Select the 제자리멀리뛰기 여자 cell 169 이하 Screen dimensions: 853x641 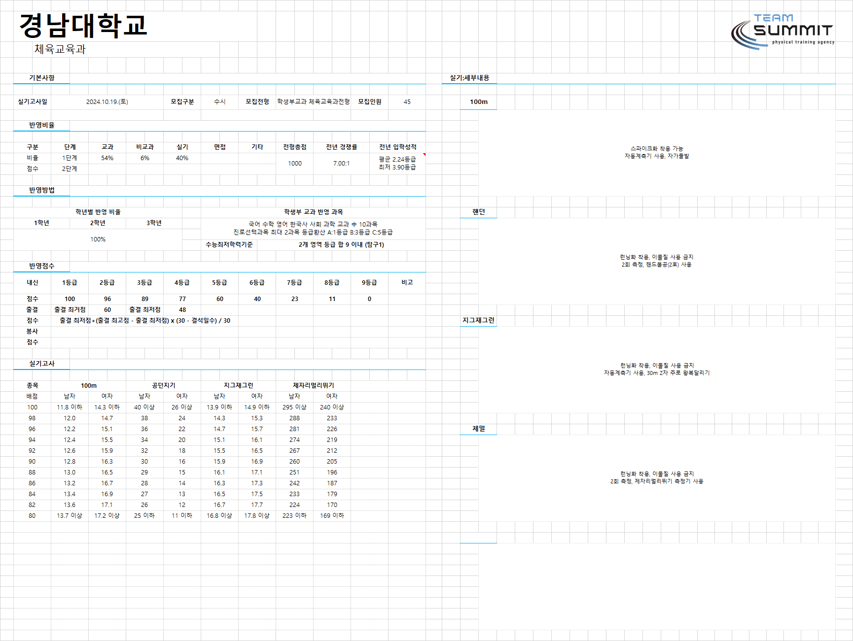point(332,516)
